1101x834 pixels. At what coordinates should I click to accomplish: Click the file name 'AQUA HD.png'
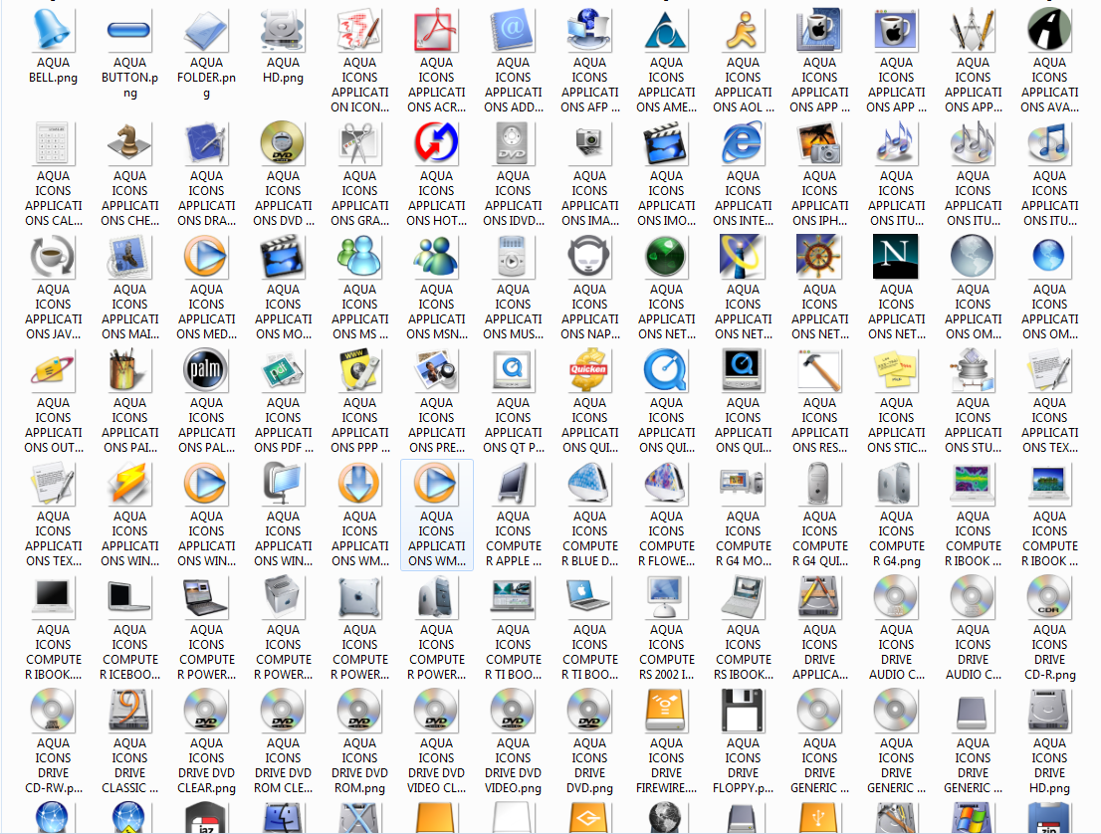pos(283,71)
